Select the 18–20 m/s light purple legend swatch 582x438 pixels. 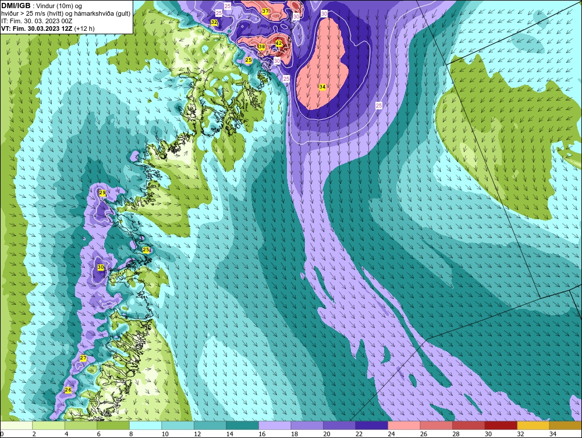point(307,425)
